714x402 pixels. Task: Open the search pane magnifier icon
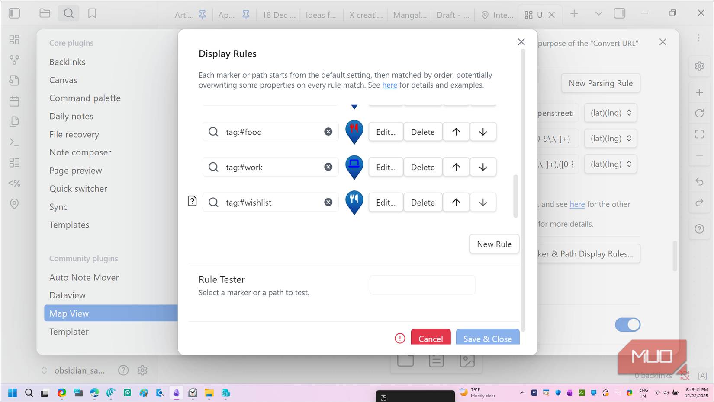tap(69, 13)
